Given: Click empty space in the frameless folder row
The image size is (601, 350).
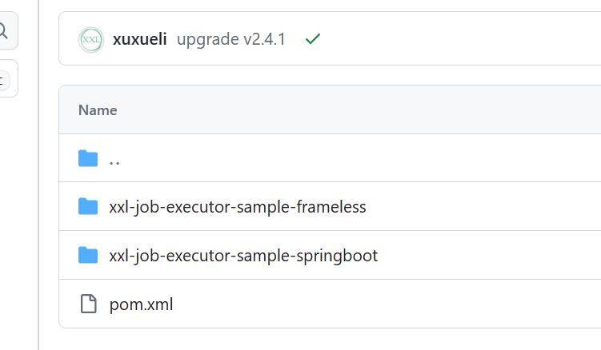Looking at the screenshot, I should point(480,207).
